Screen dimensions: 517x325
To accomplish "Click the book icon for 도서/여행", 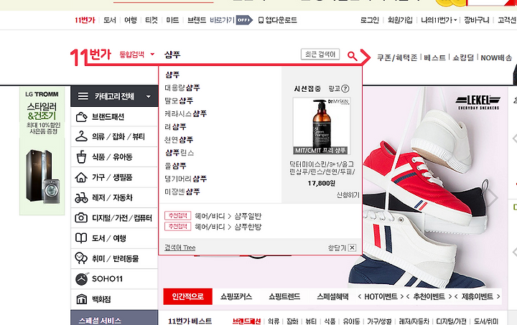I will [81, 238].
